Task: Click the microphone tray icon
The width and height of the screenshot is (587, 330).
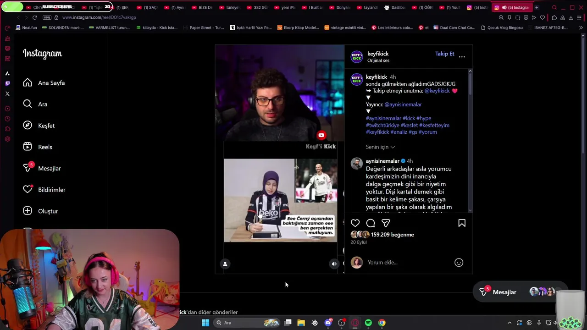Action: [x=539, y=323]
